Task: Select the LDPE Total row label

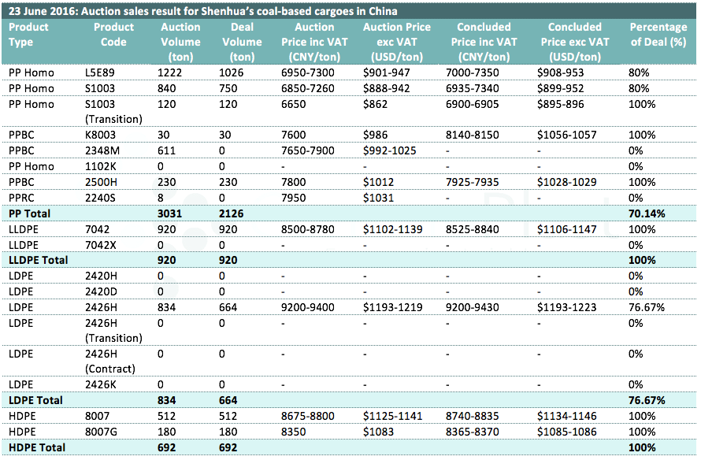Action: click(35, 400)
